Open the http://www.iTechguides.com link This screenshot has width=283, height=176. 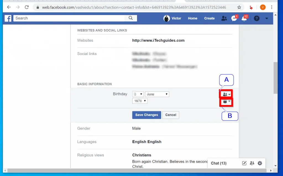[x=158, y=40]
